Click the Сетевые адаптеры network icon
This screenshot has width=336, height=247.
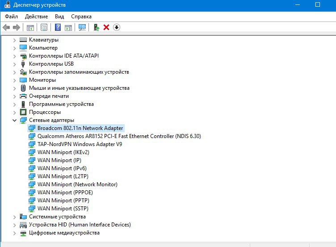23,120
